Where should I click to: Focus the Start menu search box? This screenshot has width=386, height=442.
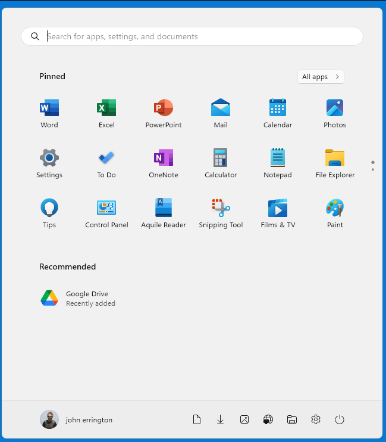[192, 36]
